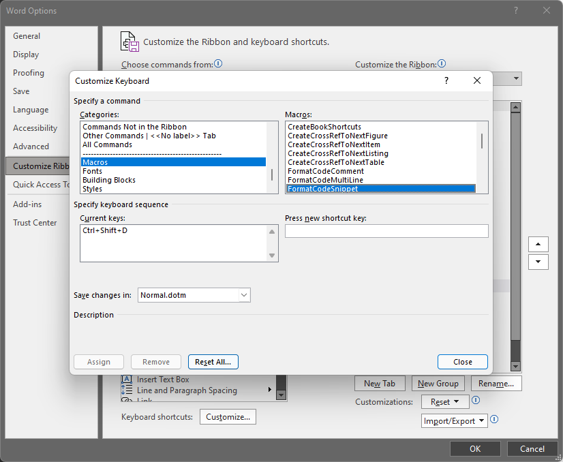Click the New Tab button
563x462 pixels.
pyautogui.click(x=380, y=384)
